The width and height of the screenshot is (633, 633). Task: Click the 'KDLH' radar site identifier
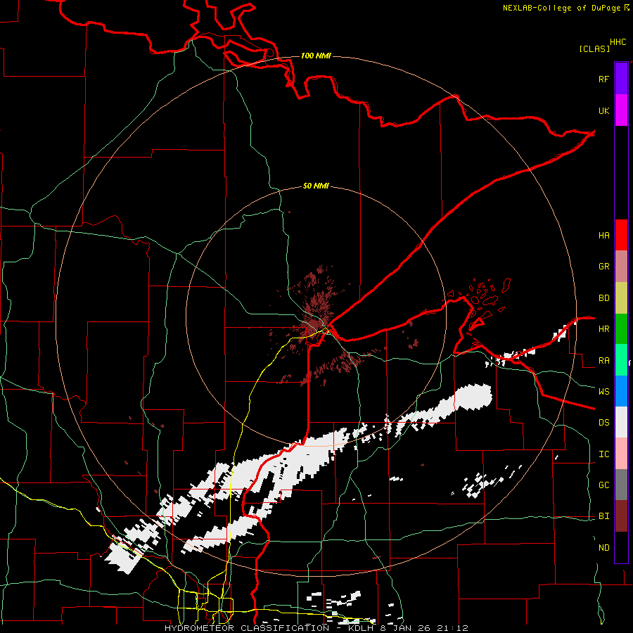click(x=362, y=628)
